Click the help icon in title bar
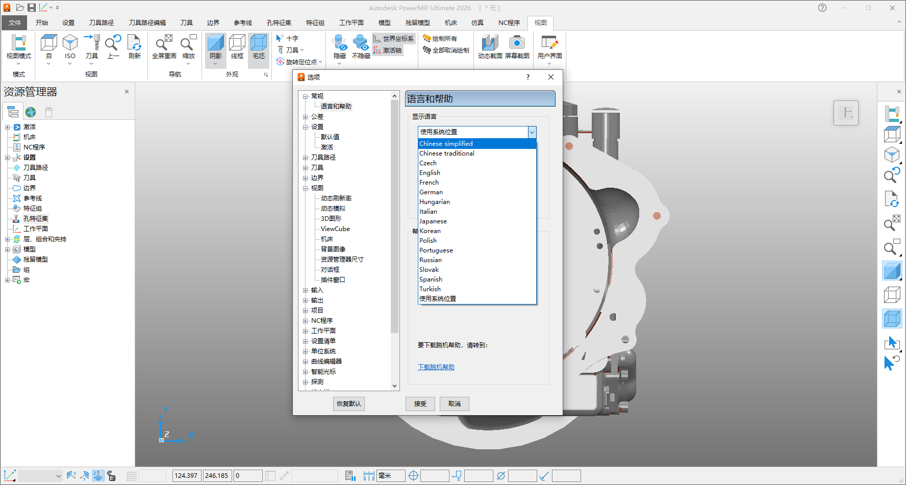The height and width of the screenshot is (485, 906). [822, 8]
